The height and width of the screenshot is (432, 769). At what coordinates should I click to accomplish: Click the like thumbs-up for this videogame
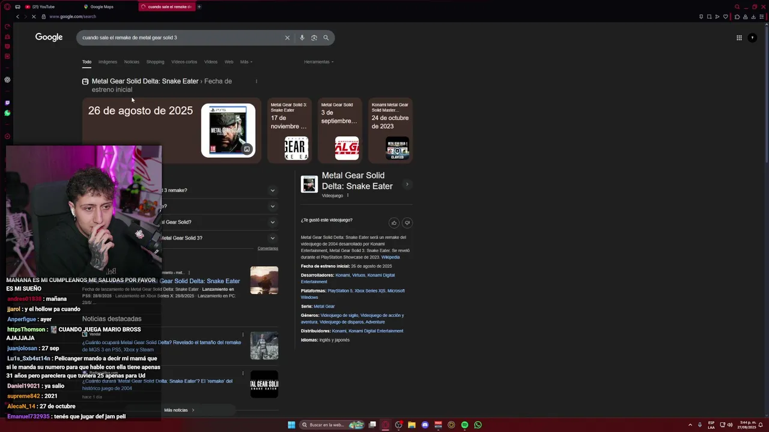click(x=394, y=223)
